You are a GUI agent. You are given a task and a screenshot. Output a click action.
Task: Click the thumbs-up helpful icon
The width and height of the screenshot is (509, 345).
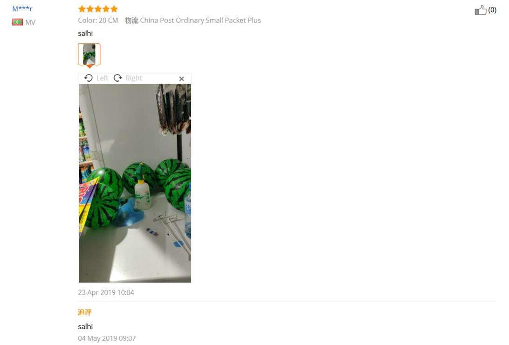481,10
